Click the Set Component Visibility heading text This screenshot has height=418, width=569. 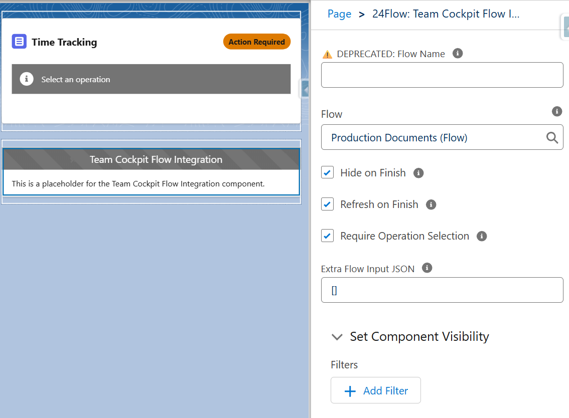click(x=419, y=336)
